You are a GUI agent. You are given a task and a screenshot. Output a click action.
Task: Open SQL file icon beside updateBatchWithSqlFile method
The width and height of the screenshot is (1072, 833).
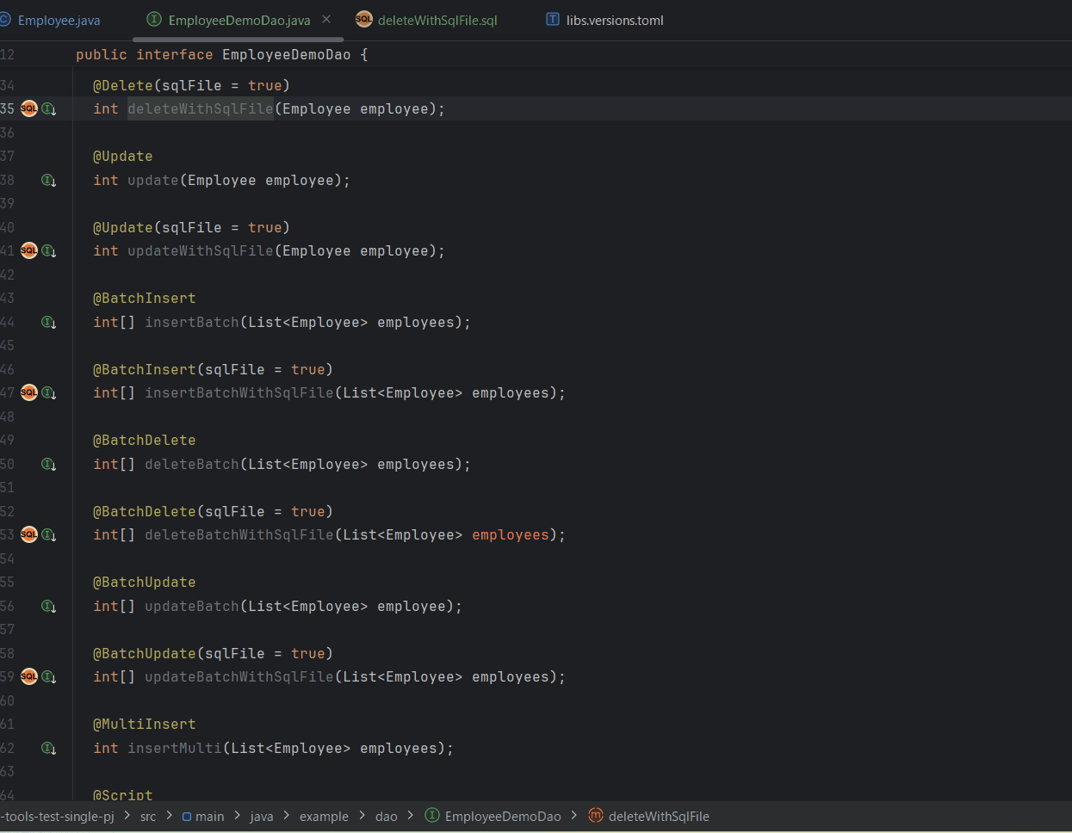point(28,676)
